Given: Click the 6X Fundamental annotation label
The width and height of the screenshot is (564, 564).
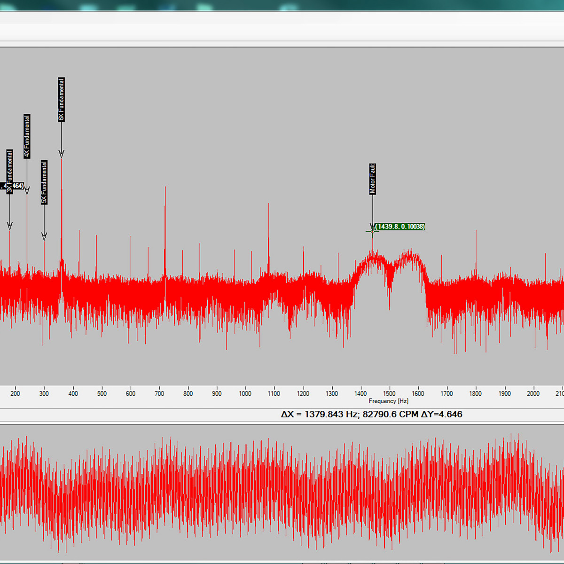Looking at the screenshot, I should tap(61, 100).
